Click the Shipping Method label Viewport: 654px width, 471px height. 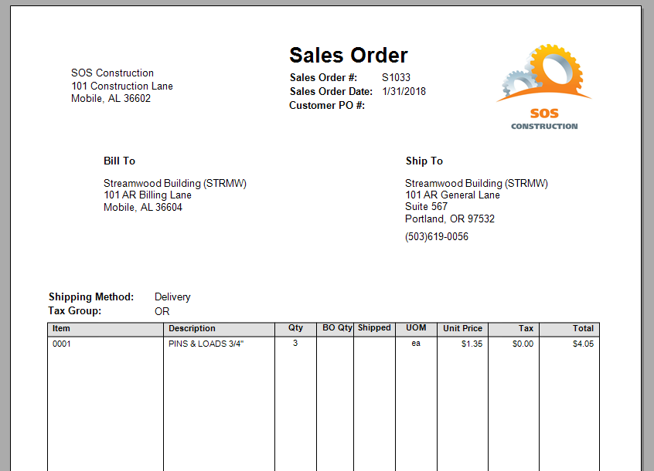(91, 296)
